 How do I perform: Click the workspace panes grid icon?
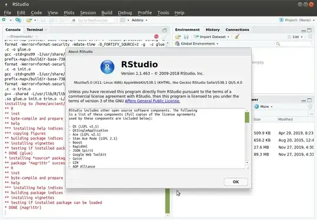123,20
